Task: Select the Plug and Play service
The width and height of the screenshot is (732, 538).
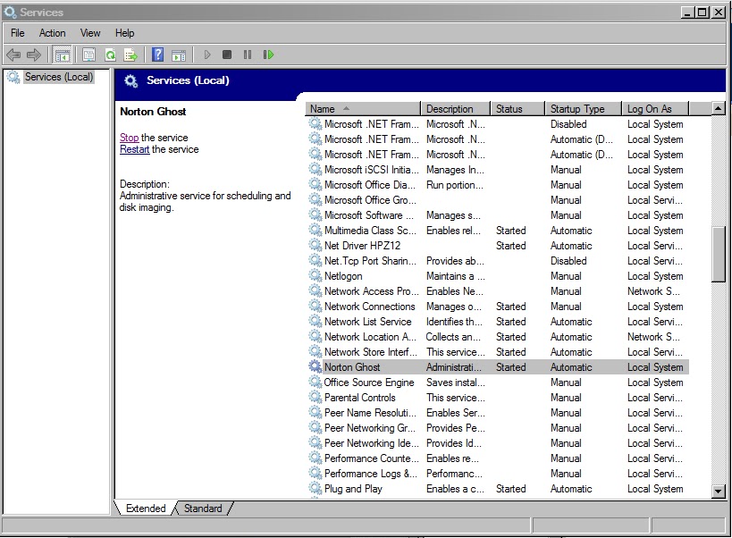Action: point(498,489)
